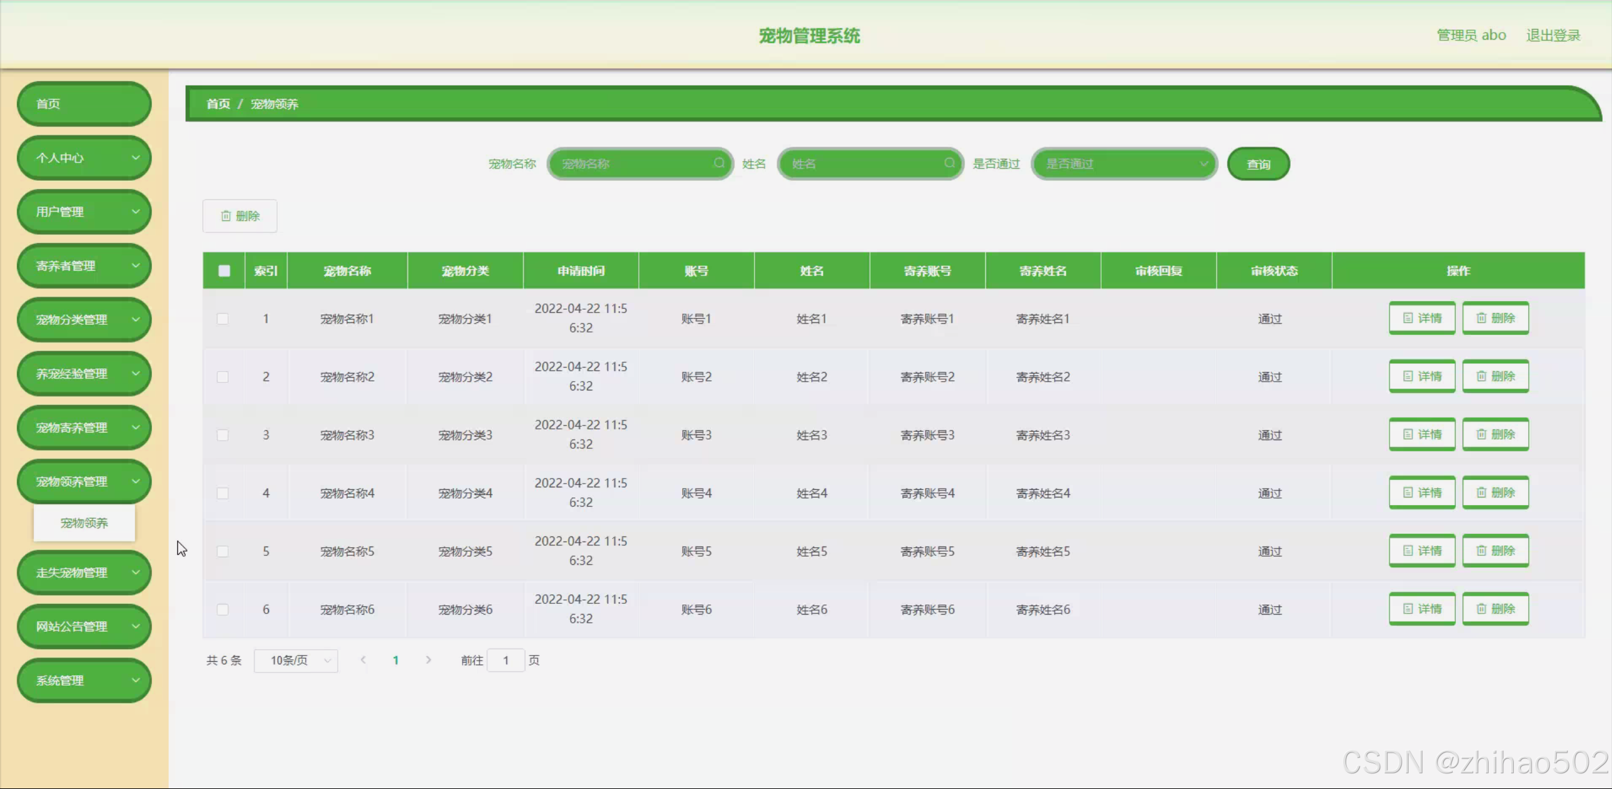View 详情 of row 3
Screen dimensions: 1612x789
[x=1422, y=434]
